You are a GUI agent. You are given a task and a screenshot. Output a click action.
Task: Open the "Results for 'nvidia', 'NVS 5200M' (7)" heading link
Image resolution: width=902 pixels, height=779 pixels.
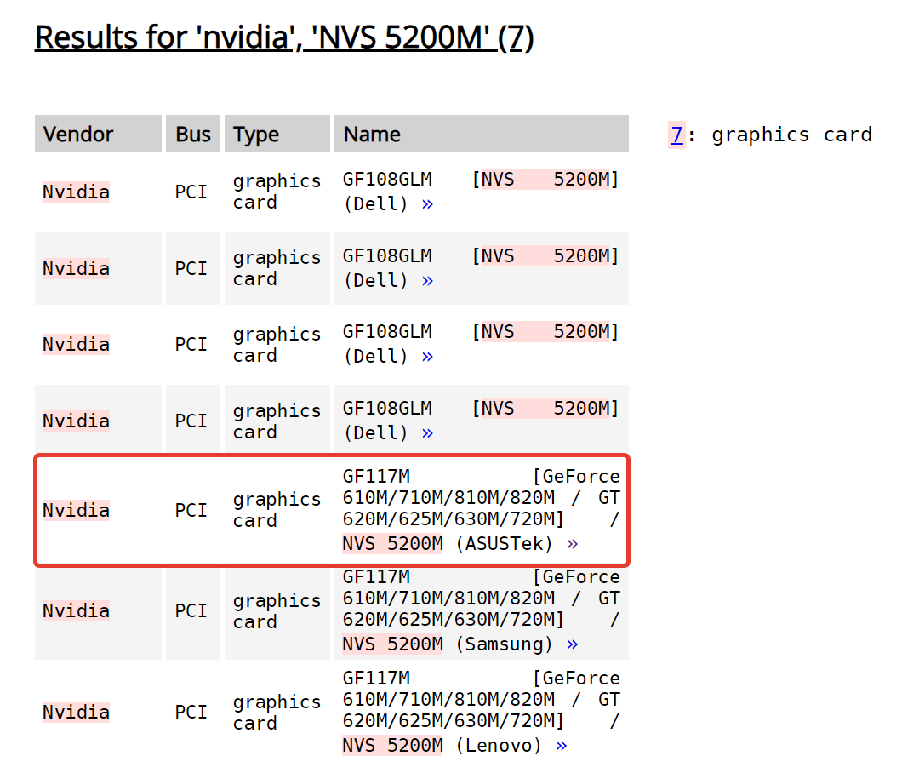coord(284,38)
